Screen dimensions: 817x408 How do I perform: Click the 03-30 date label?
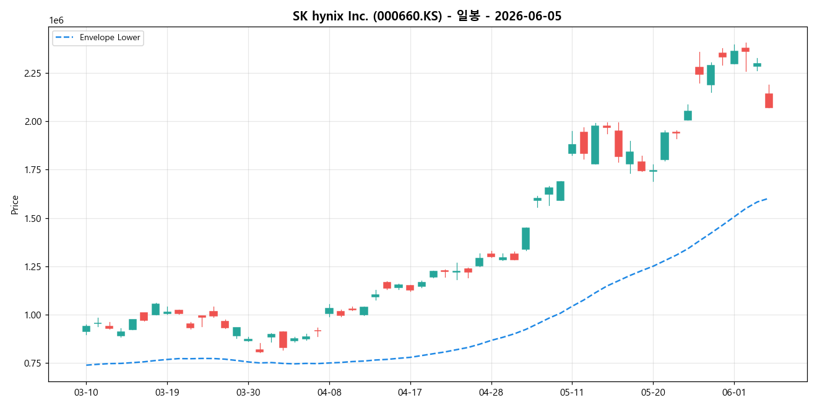point(248,392)
